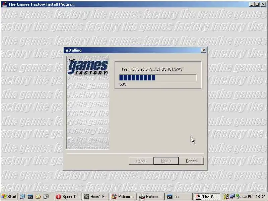Click the green arrow tray icon next to the network icon
The height and width of the screenshot is (201, 268).
click(238, 196)
